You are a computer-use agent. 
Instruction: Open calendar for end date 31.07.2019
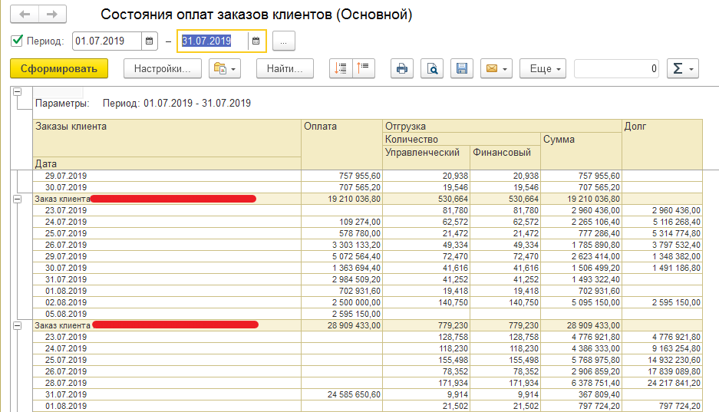[x=256, y=41]
